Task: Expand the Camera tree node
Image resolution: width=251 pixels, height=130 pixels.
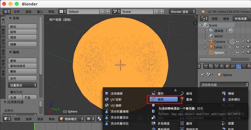Action: [206, 41]
